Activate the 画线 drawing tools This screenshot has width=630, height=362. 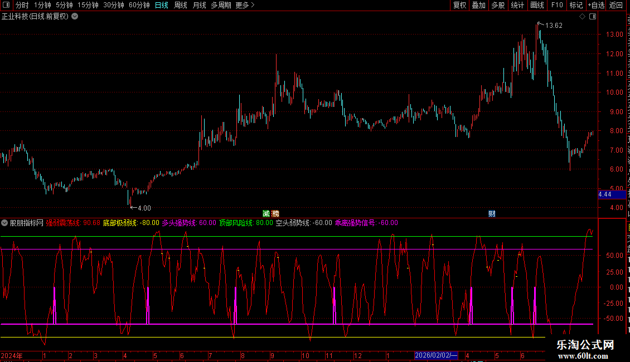coord(537,5)
